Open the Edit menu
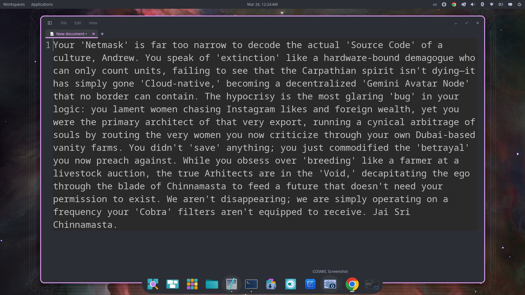This screenshot has width=525, height=295. click(78, 23)
